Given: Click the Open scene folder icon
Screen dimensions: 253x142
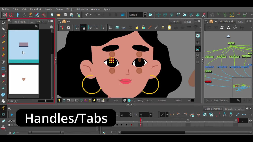Looking at the screenshot, I should 58,15.
